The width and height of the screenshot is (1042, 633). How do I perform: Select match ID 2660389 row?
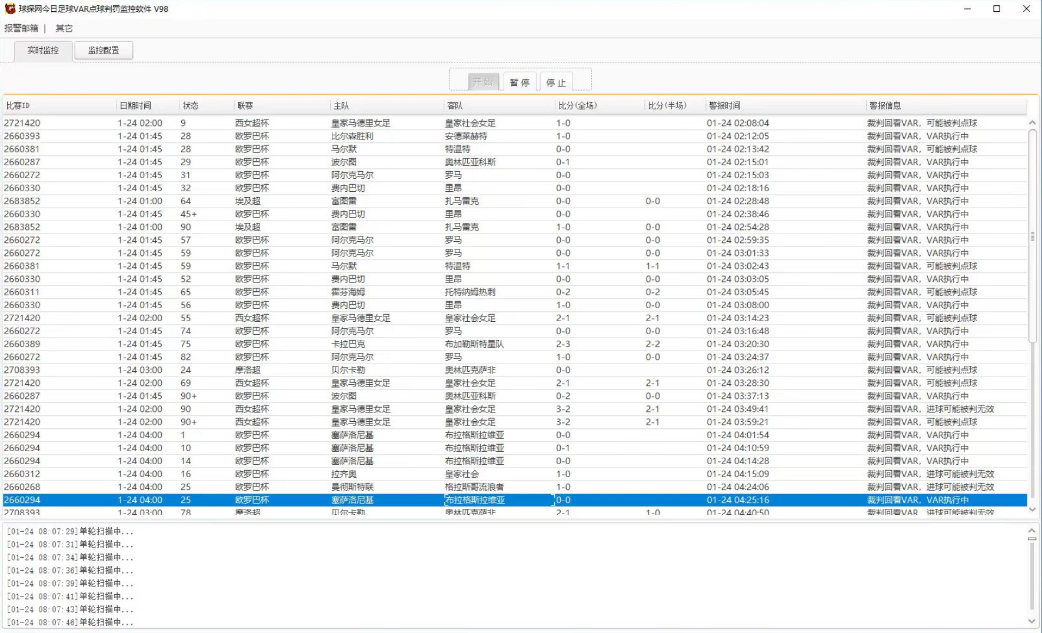coord(515,344)
